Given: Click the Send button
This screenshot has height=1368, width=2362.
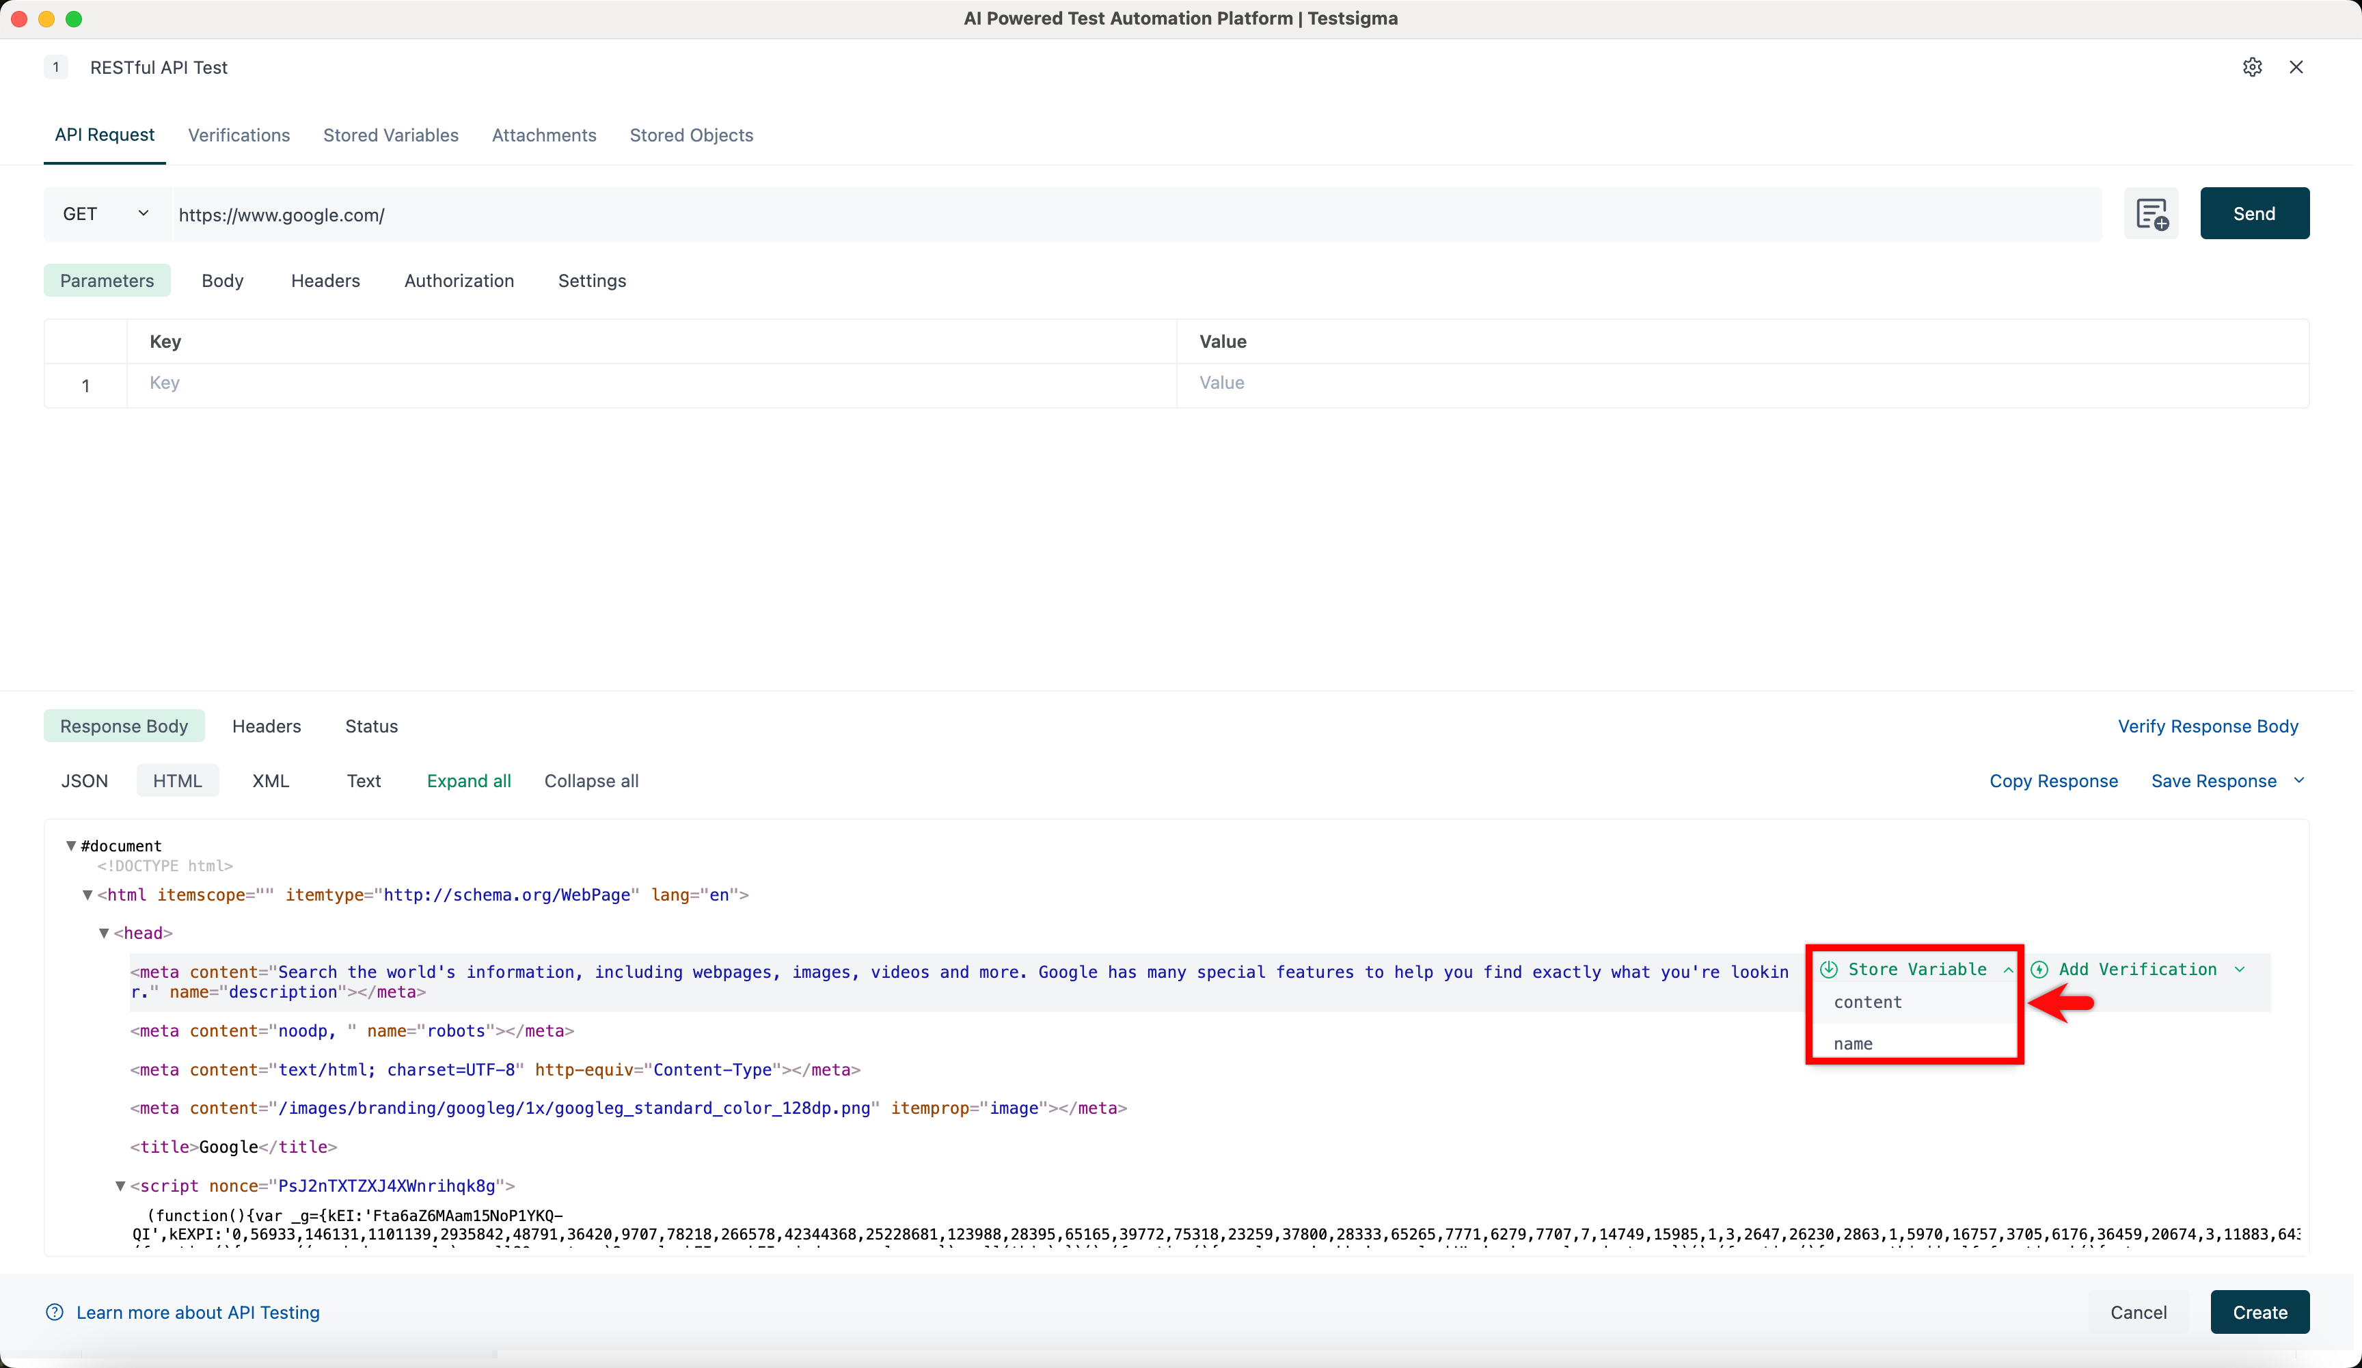Looking at the screenshot, I should (x=2254, y=214).
